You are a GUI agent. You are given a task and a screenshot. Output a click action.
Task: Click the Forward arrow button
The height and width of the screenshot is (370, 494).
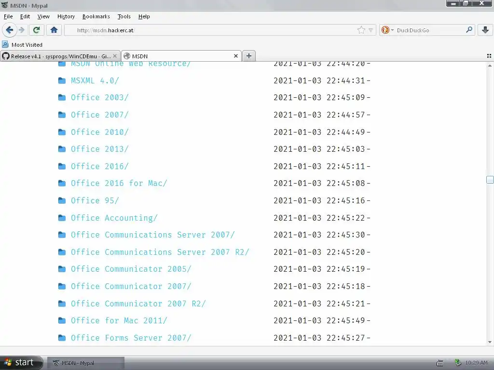(x=21, y=30)
